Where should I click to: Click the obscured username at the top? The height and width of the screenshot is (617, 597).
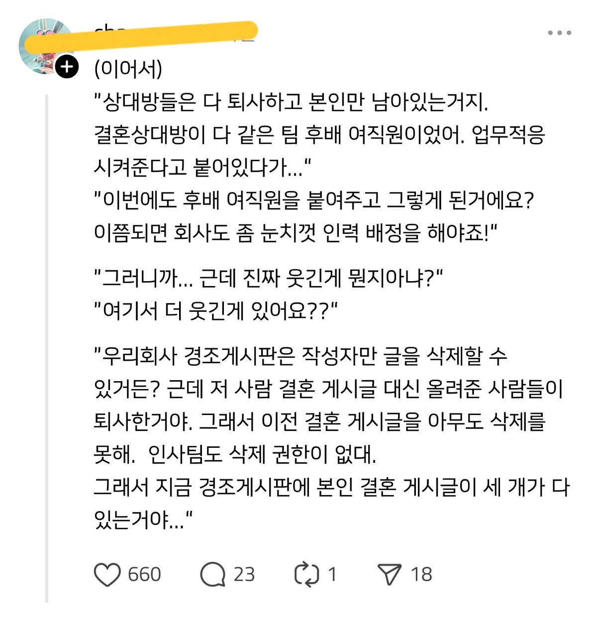(x=174, y=33)
